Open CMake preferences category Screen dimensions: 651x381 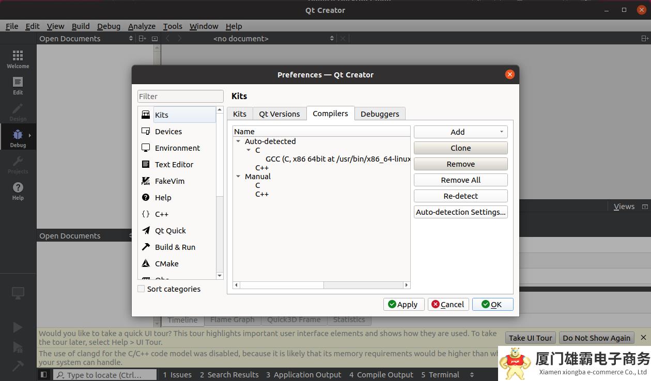click(166, 264)
